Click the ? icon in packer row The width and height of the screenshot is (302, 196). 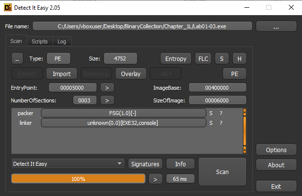[221, 113]
